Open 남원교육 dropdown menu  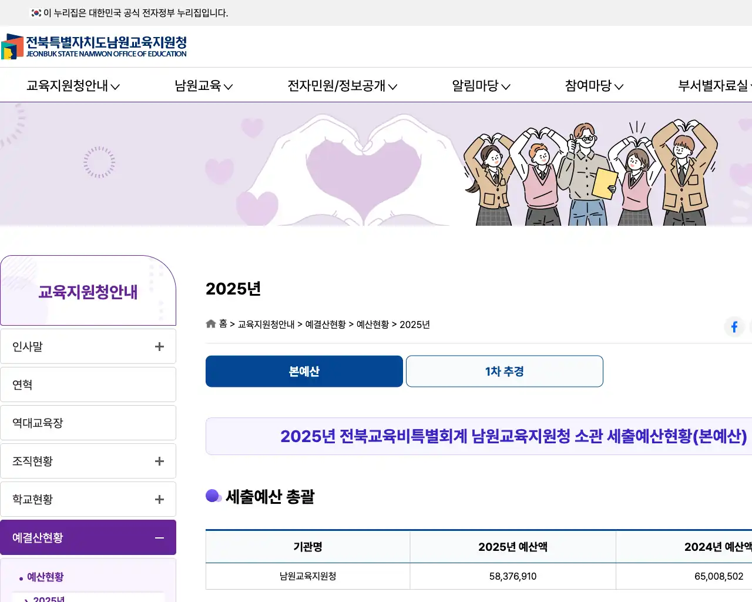click(203, 86)
